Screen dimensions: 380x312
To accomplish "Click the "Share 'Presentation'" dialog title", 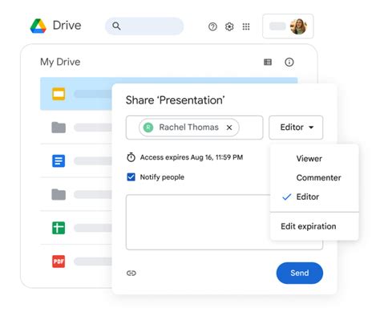I will (175, 100).
